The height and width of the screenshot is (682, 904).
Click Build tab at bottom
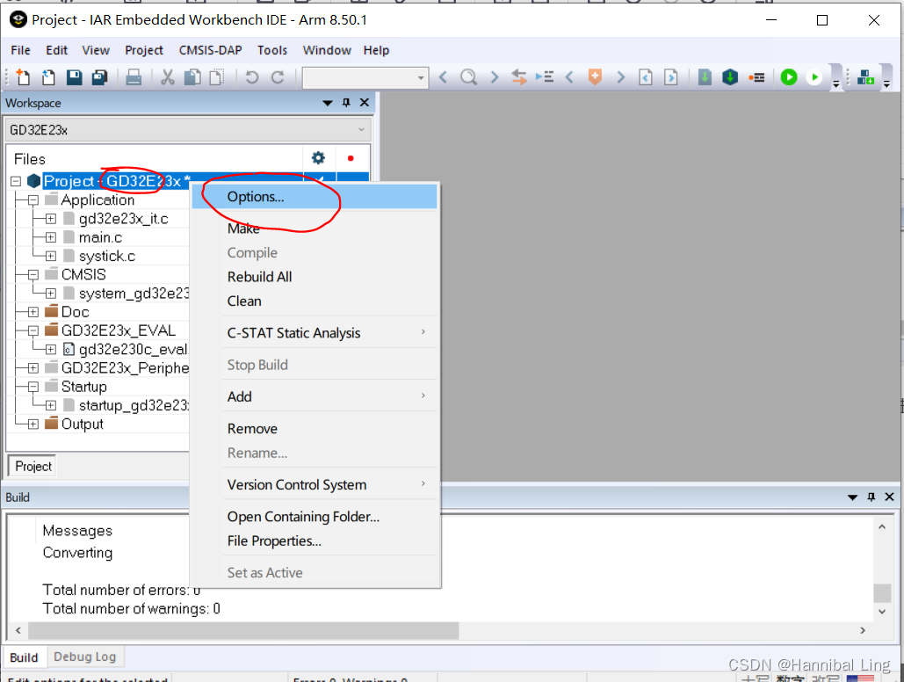pos(24,657)
